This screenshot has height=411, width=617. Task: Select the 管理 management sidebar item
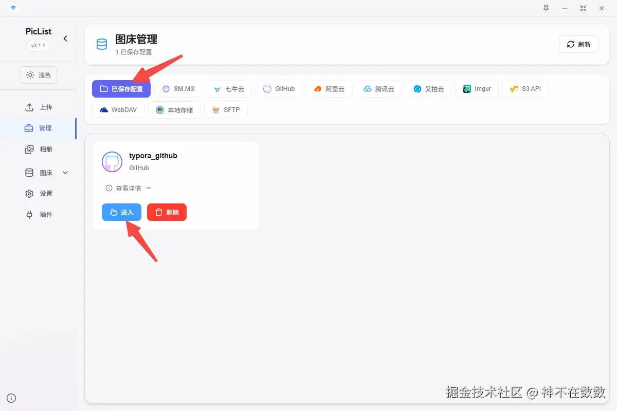pos(38,128)
